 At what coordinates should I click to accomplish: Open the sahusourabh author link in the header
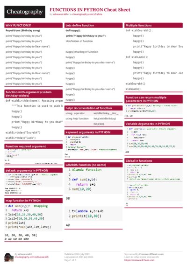(60, 14)
